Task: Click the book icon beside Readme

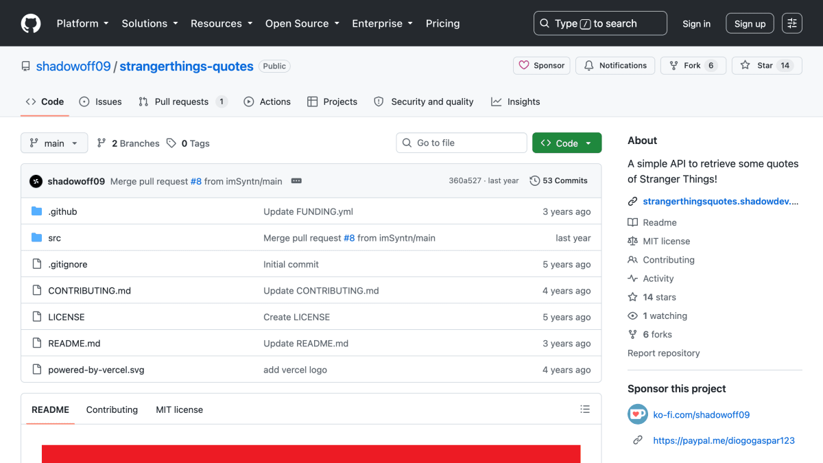Action: click(x=632, y=223)
